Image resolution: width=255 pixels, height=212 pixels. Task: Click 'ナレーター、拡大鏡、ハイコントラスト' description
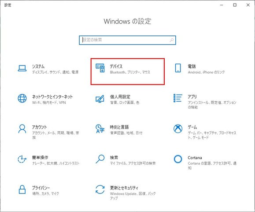point(56,163)
